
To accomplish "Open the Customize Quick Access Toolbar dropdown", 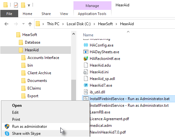I will 29,5.
